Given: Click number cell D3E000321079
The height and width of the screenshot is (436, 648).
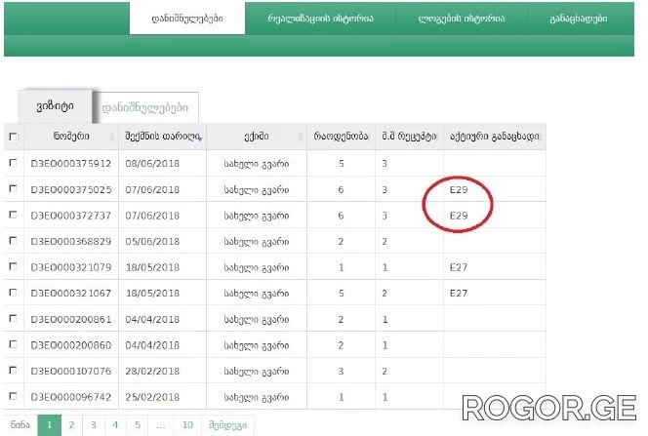Looking at the screenshot, I should (x=71, y=267).
